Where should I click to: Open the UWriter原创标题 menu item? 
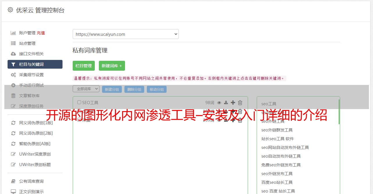point(35,165)
